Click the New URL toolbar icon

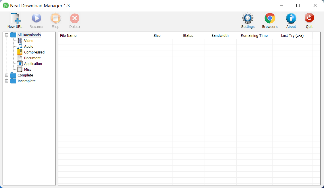pos(15,18)
